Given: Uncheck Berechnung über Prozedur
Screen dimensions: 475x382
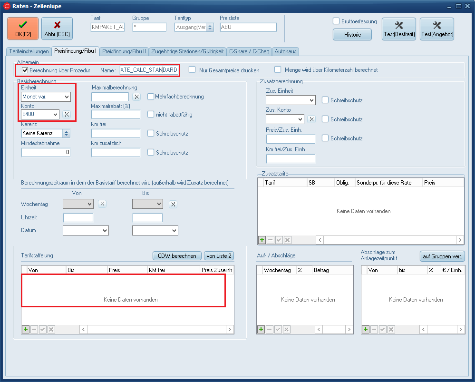Looking at the screenshot, I should 25,70.
